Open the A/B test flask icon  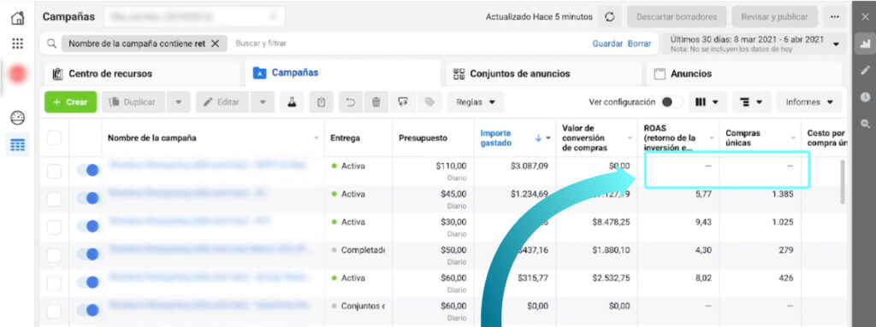point(292,102)
